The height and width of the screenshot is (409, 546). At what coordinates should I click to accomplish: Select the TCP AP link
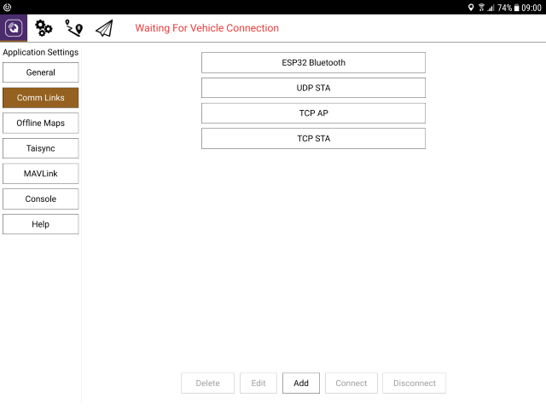coord(313,113)
